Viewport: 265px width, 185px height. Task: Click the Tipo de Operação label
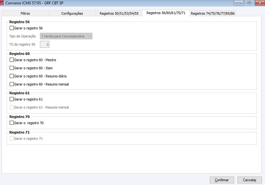[23, 36]
